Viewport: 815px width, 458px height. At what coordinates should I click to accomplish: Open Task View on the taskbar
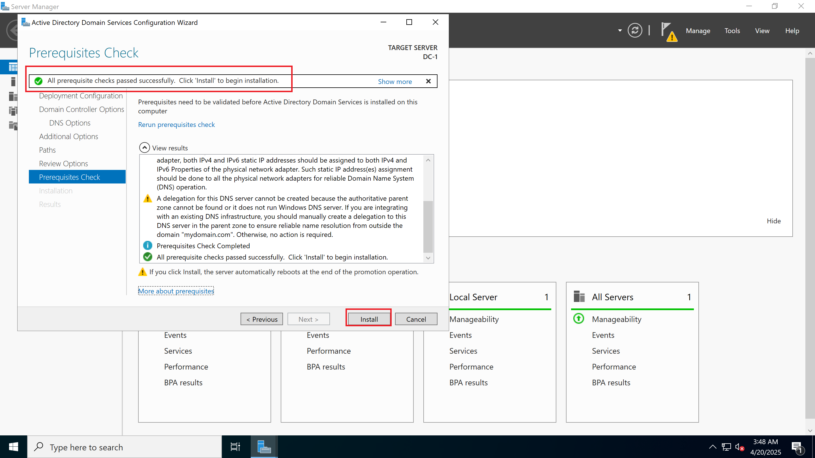[235, 447]
